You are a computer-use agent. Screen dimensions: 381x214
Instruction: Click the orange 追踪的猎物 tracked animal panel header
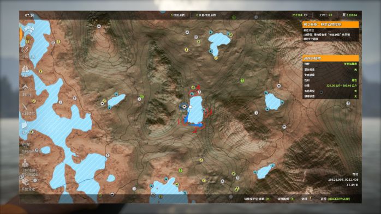point(330,58)
